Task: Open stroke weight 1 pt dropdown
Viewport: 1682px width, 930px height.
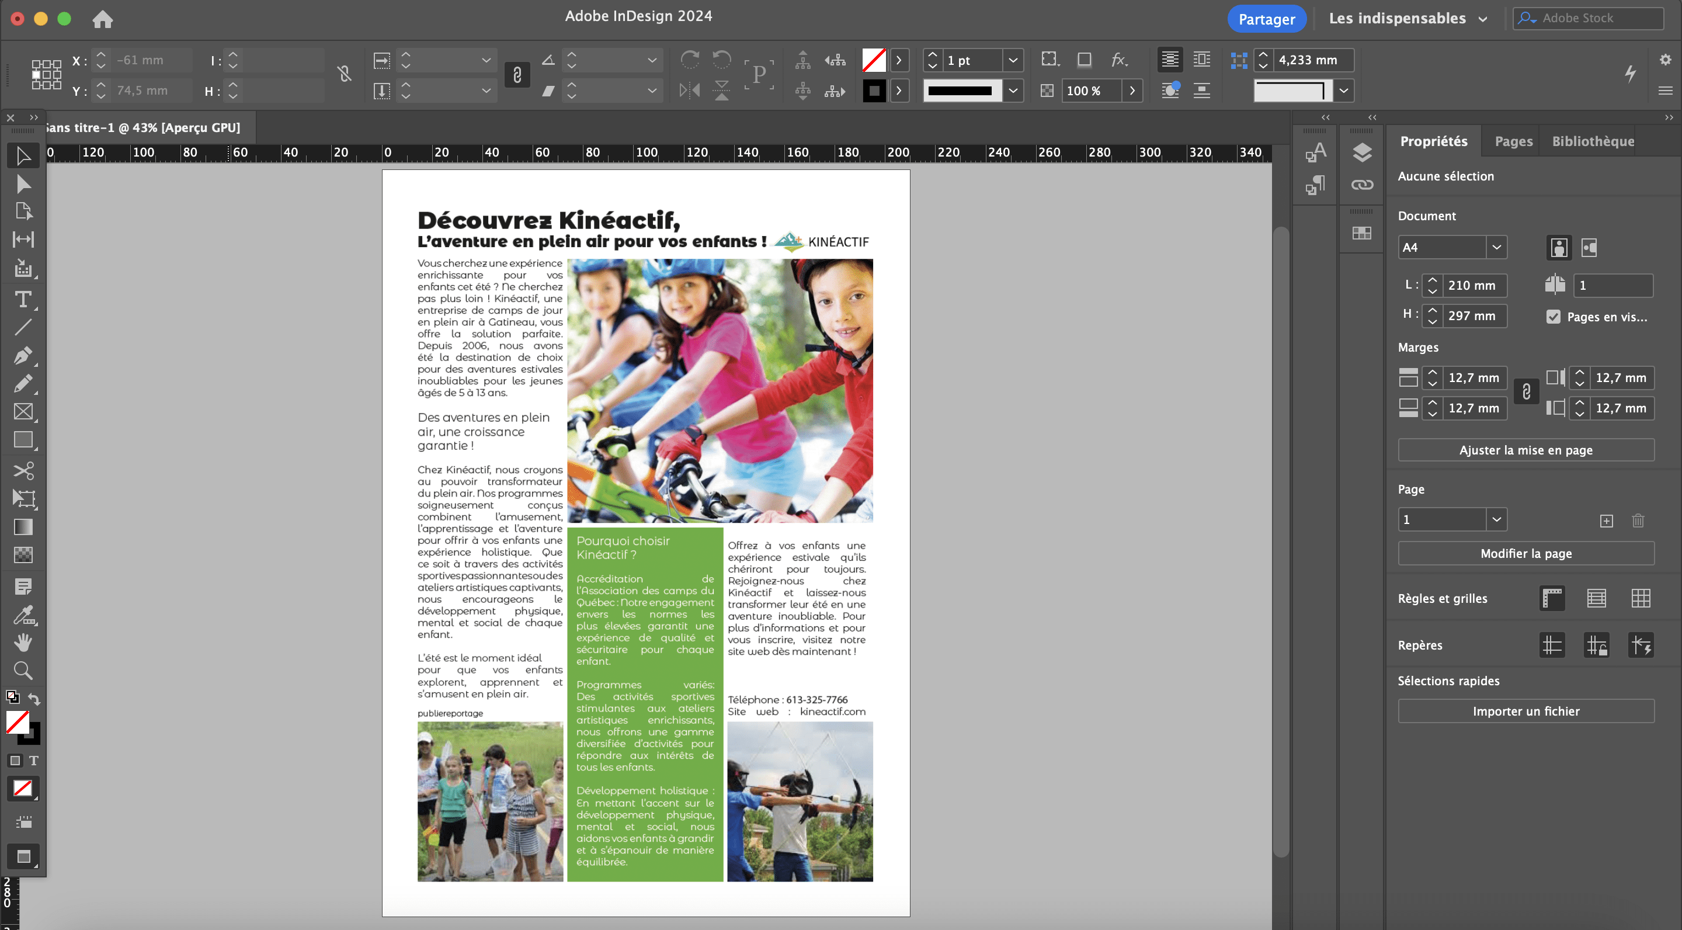Action: pos(1013,60)
